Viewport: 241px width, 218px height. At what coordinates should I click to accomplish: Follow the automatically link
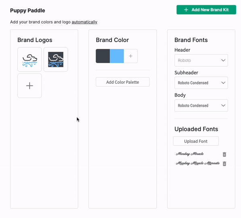tap(84, 22)
